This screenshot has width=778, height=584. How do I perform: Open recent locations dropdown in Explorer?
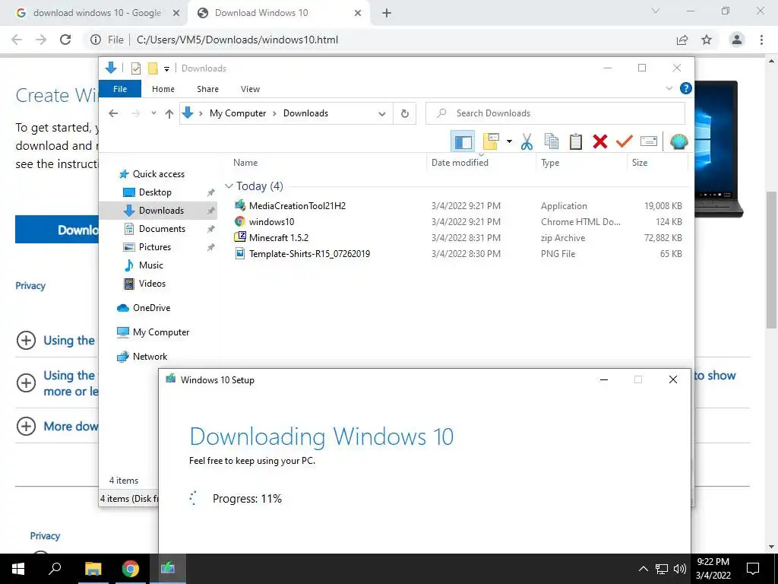coord(153,113)
